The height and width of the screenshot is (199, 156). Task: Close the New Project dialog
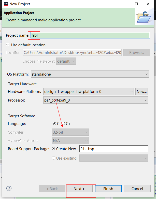148,4
